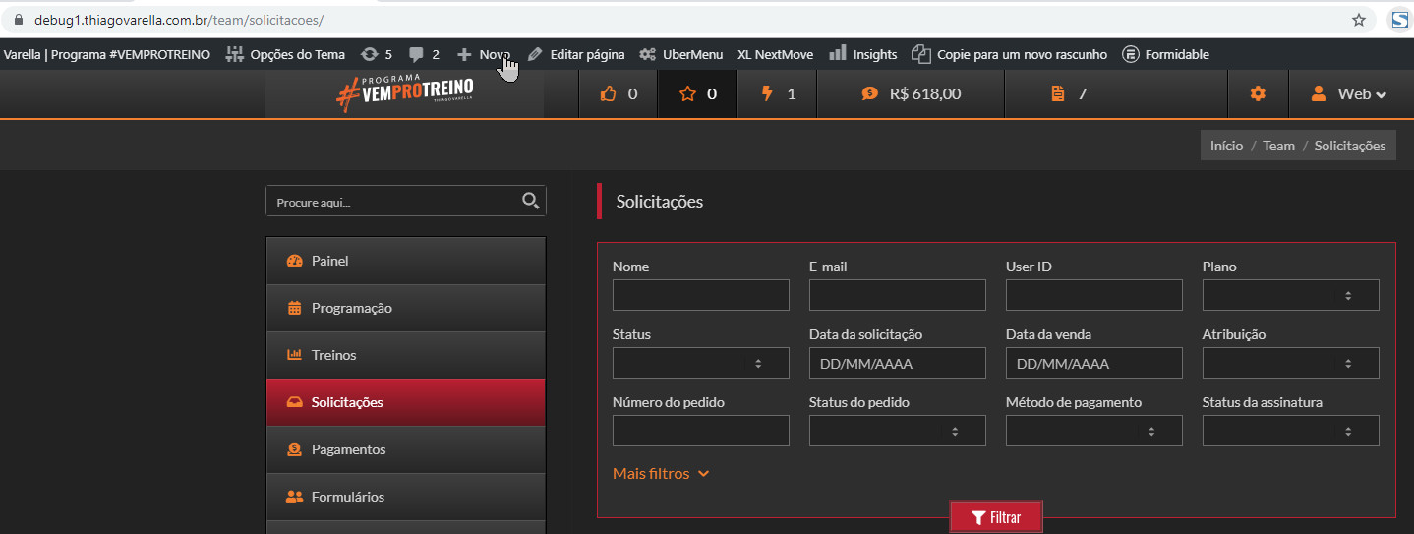The height and width of the screenshot is (534, 1414).
Task: Open the Status da assinatura dropdown
Action: [1290, 431]
